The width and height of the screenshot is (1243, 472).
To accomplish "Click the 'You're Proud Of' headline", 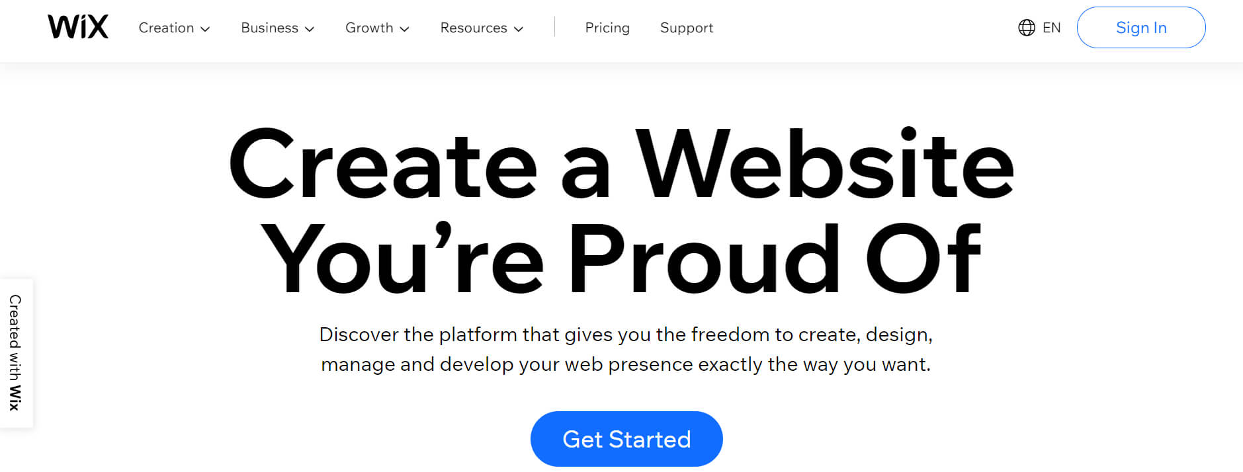I will [621, 258].
